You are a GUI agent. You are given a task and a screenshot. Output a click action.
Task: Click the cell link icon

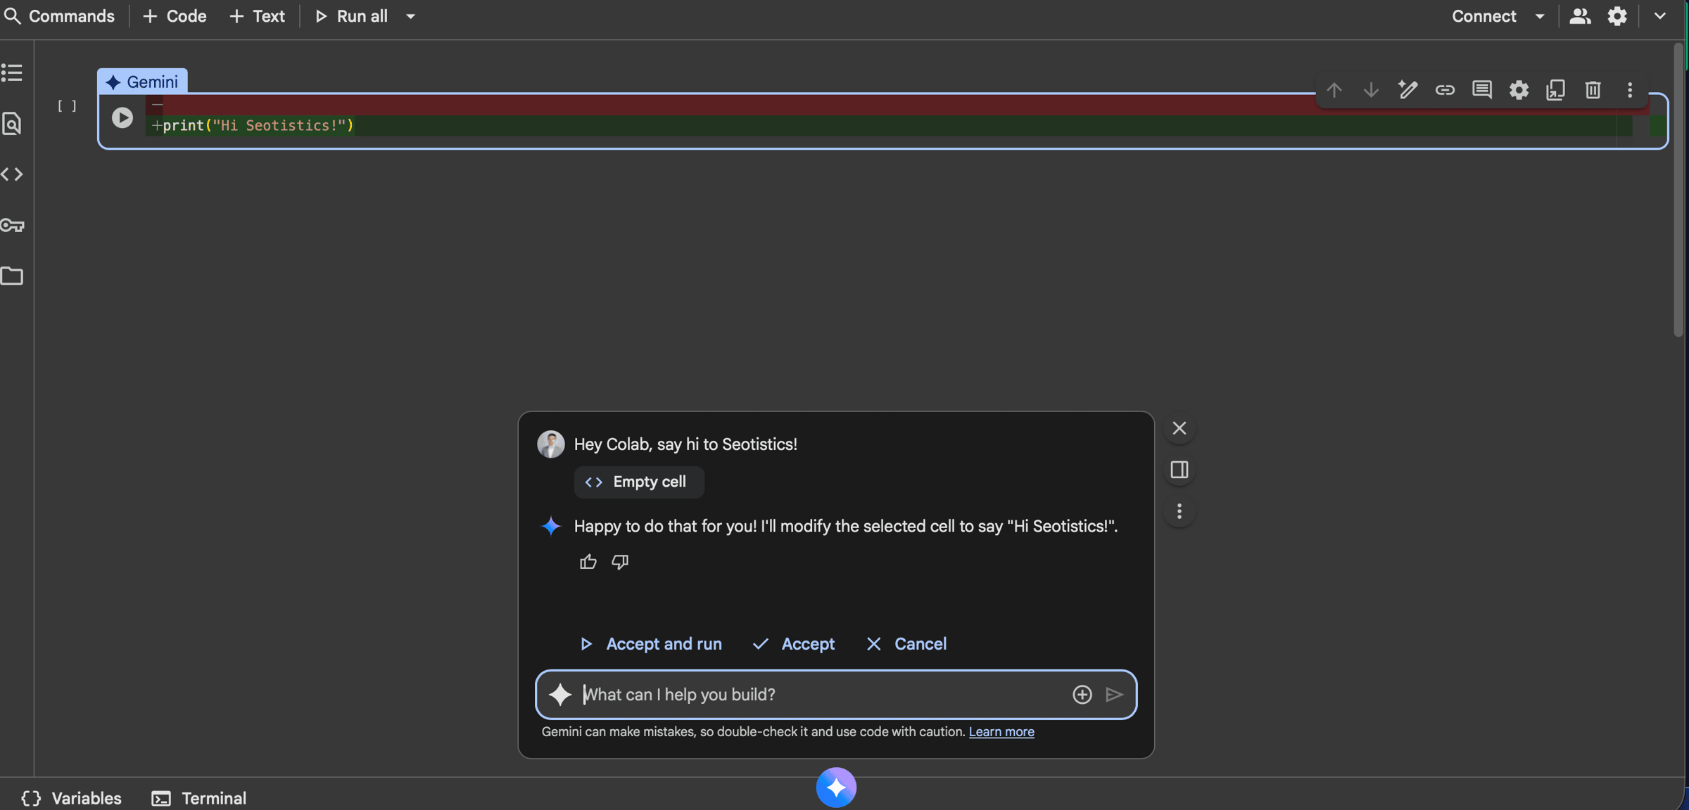pos(1445,90)
